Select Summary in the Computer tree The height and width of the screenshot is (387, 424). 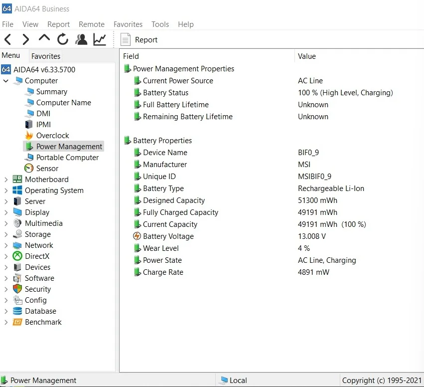click(52, 92)
